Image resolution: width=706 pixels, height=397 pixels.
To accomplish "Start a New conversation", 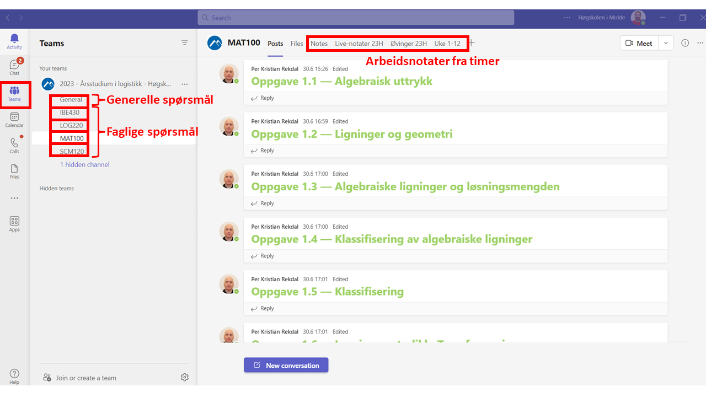I will pos(286,365).
